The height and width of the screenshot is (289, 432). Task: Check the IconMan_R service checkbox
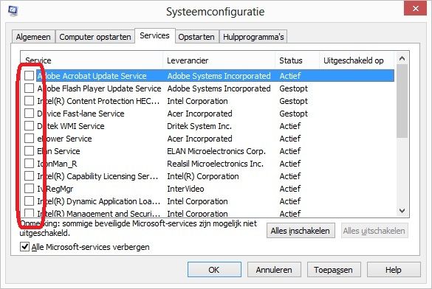[29, 164]
